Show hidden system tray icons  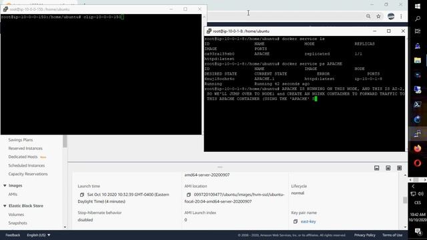point(413,187)
